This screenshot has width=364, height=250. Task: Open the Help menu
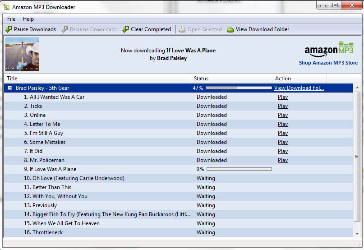(28, 19)
